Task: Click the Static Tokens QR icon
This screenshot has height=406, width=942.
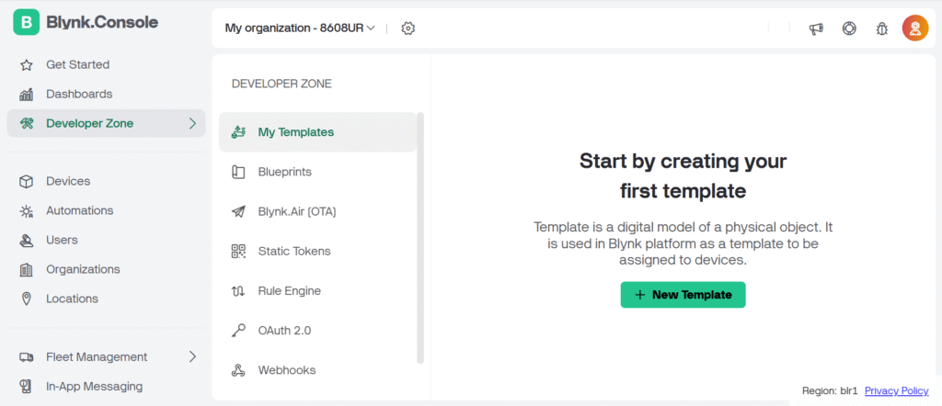Action: 238,252
